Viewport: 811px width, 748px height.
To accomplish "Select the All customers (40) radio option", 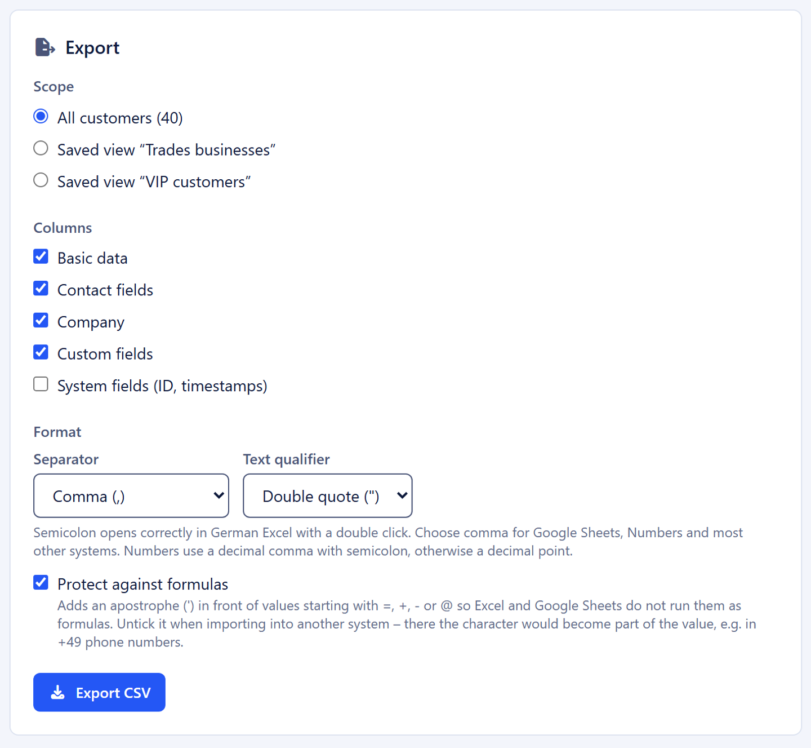I will coord(41,117).
